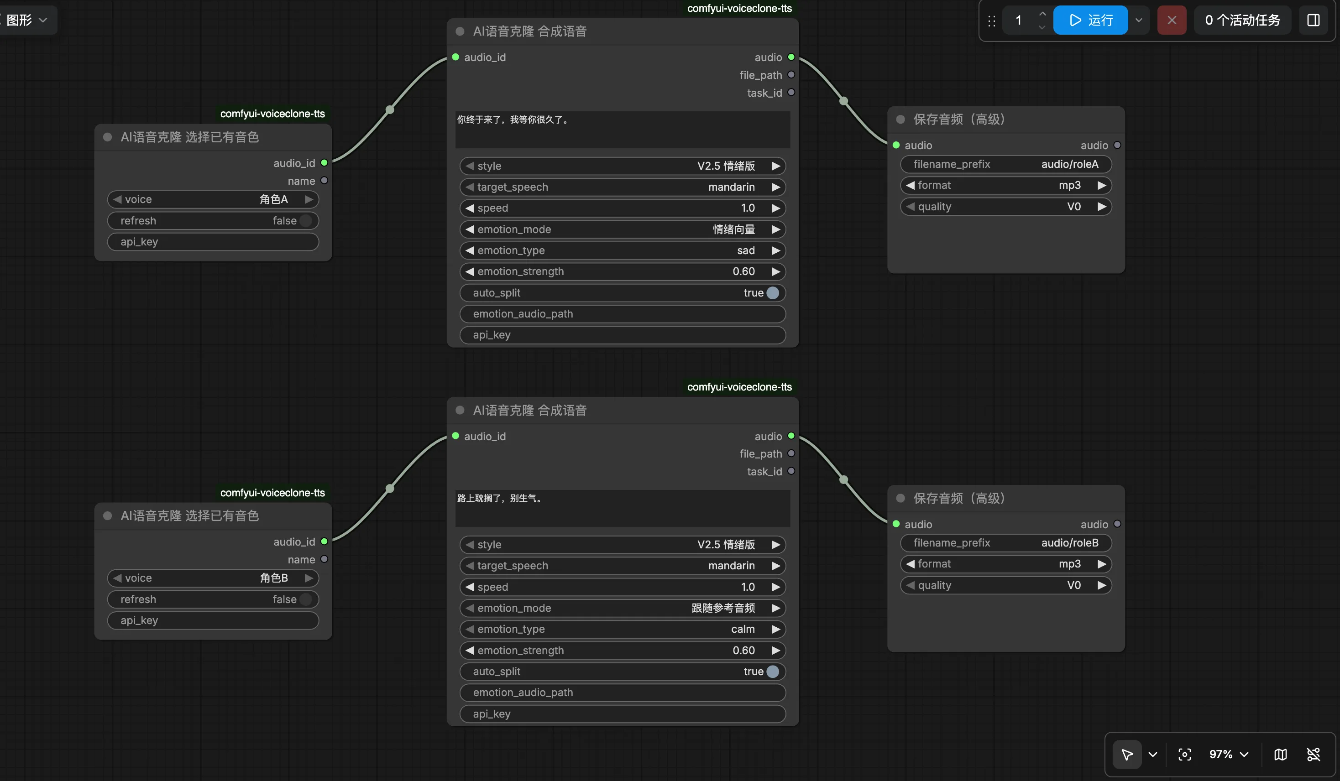Open the 图形 dropdown menu

[26, 20]
